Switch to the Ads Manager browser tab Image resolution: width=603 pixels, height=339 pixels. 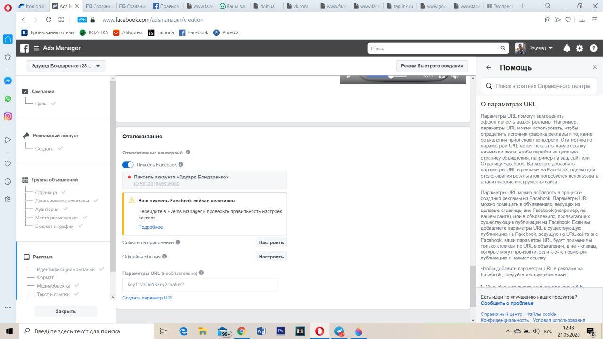point(65,6)
